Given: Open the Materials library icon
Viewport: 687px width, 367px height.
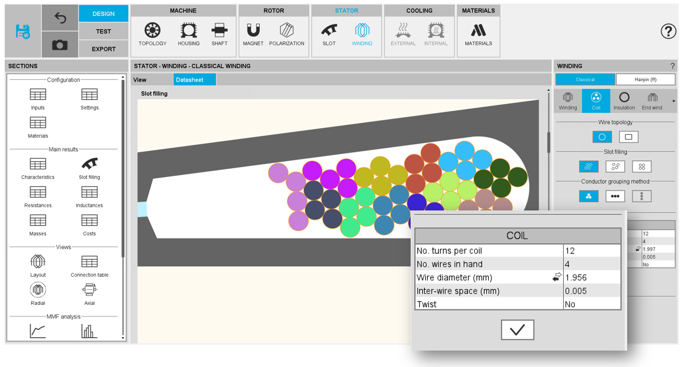Looking at the screenshot, I should (478, 35).
